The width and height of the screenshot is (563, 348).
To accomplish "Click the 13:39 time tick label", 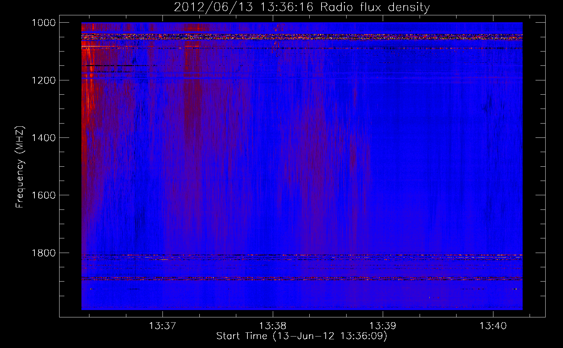I will point(383,326).
